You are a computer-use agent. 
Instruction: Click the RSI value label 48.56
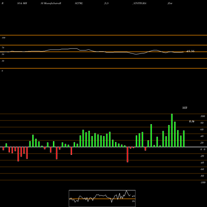190,51
